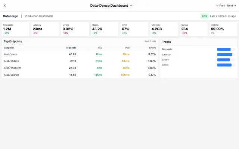Click the Users trend progress bar
The width and height of the screenshot is (239, 149).
226,65
